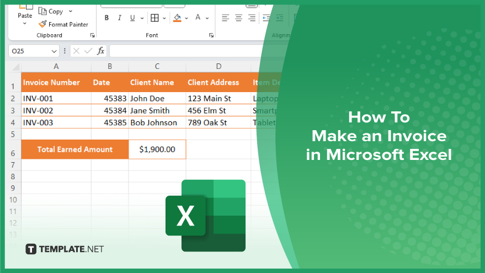This screenshot has height=273, width=485.
Task: Align text right
Action: 252,18
